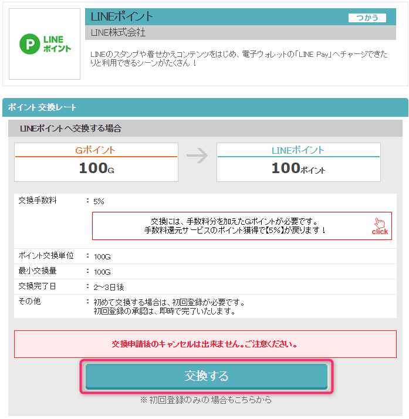Click the ポイント交換単位 label
Viewport: 409px width, 419px height.
pyautogui.click(x=46, y=256)
